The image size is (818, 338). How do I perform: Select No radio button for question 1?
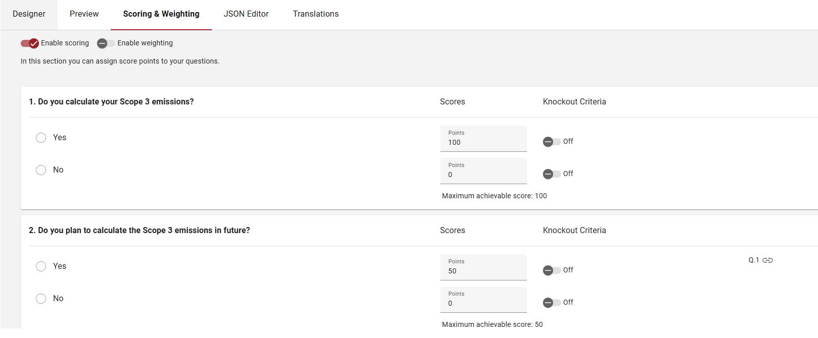coord(41,170)
